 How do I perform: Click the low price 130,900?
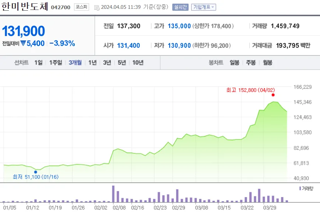179,46
